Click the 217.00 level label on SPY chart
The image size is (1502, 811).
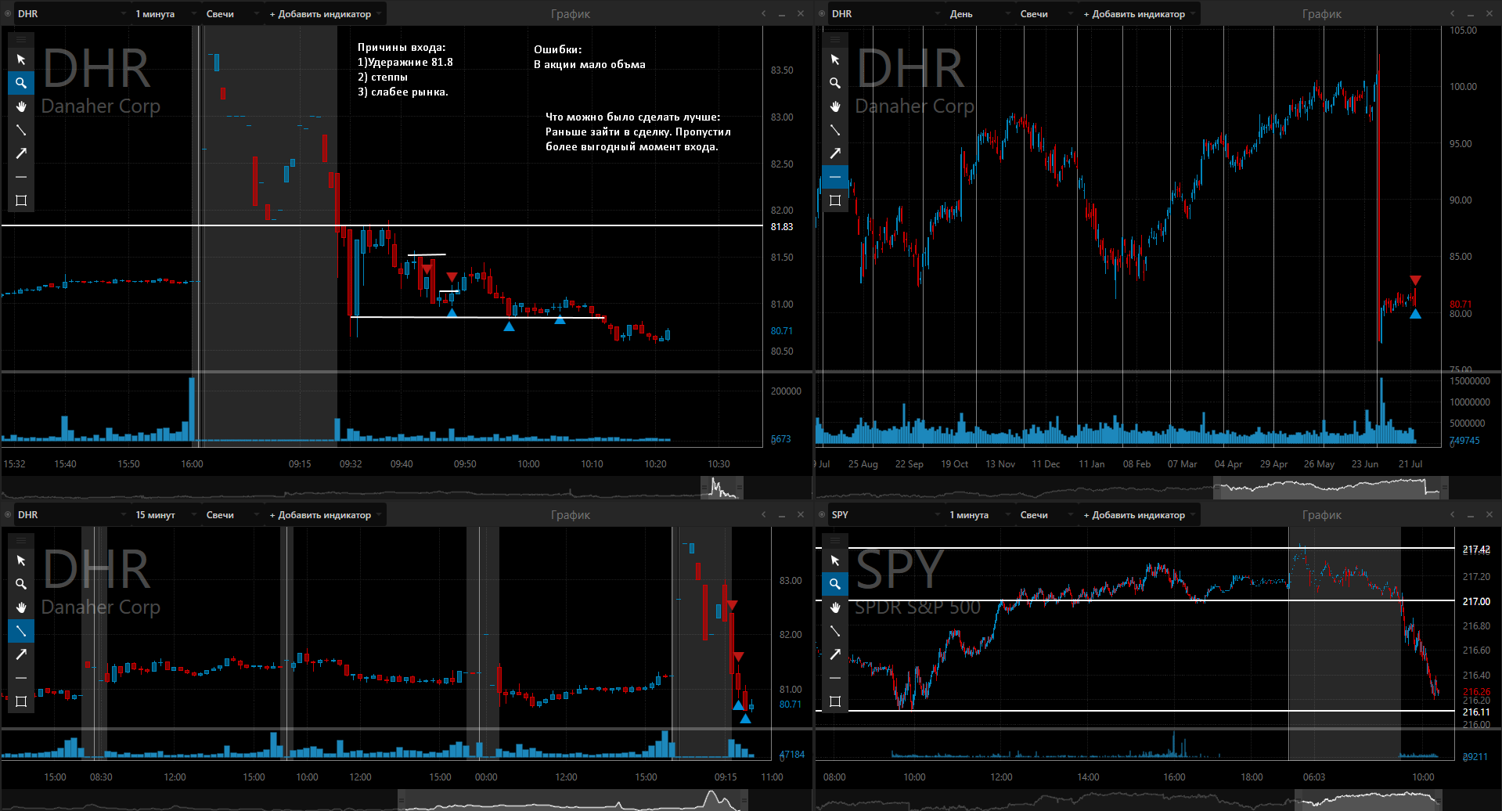(1476, 601)
